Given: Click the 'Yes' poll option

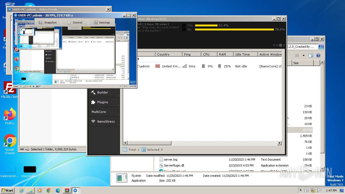Looking at the screenshot, I should [190, 25].
